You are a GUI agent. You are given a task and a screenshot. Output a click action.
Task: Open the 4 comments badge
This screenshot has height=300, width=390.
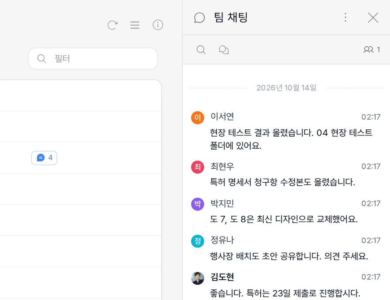coord(44,157)
